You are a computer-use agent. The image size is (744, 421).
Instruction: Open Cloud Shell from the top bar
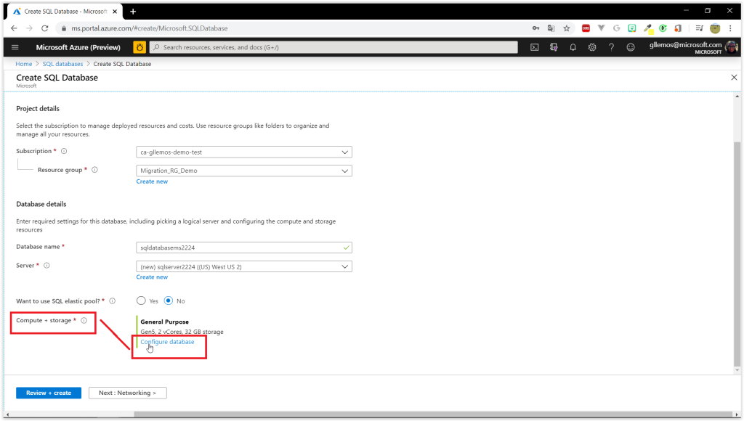(534, 47)
